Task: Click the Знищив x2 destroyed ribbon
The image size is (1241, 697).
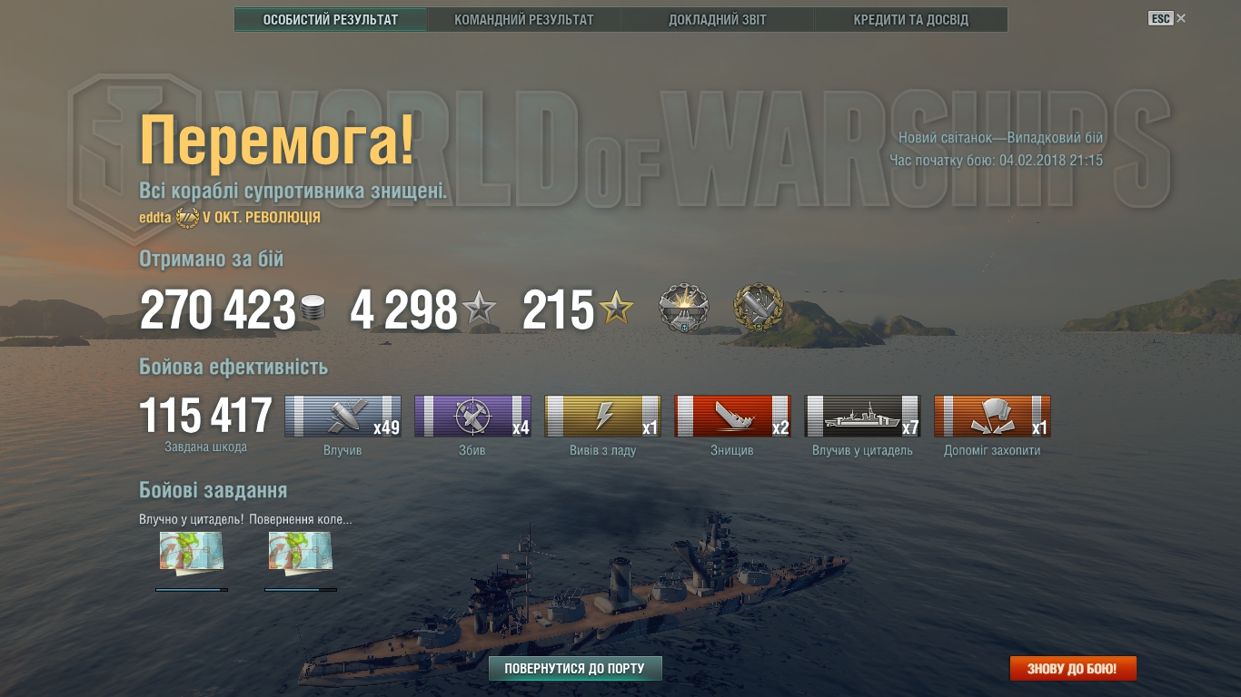Action: coord(732,417)
